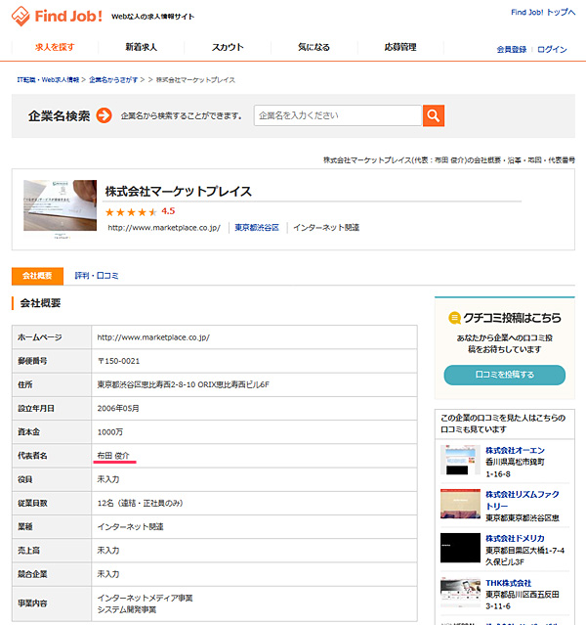Open the 応募管理 menu item
This screenshot has width=586, height=625.
tap(400, 47)
